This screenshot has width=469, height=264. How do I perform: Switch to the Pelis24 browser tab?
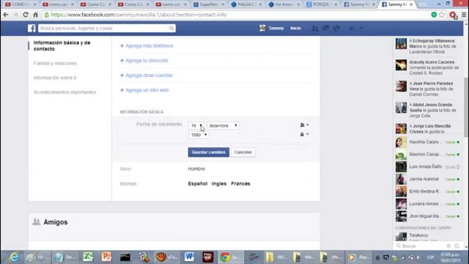coord(246,4)
